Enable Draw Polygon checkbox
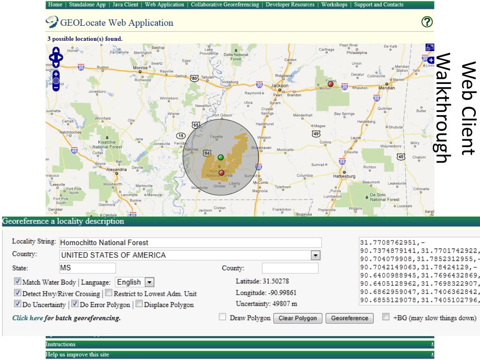Viewport: 480px width, 360px height. coord(223,317)
